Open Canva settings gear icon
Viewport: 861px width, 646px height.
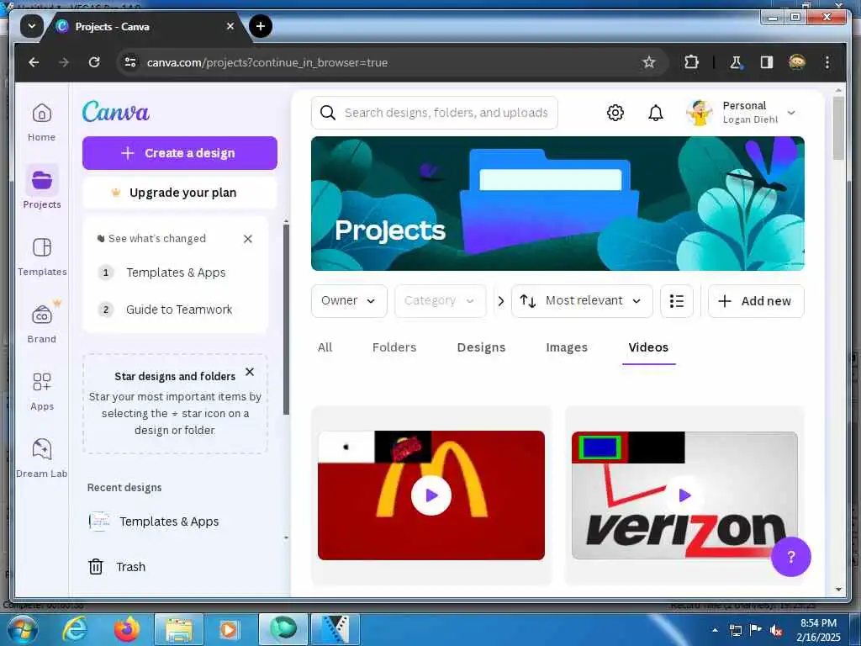615,113
